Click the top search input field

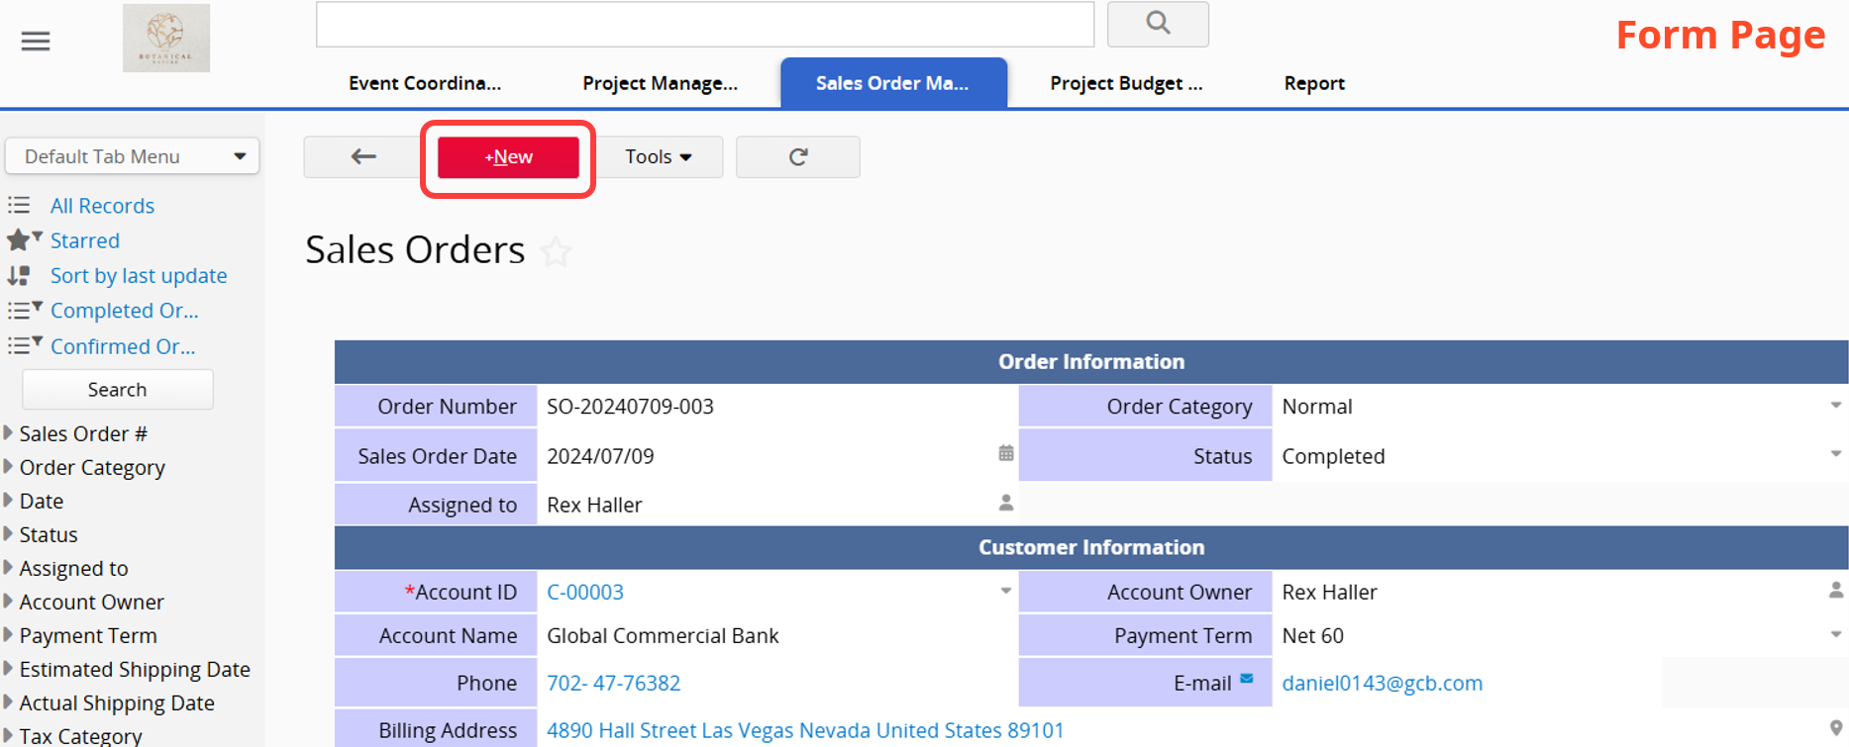point(704,24)
